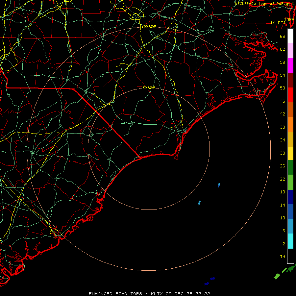Screen dimensions: 296x296
Task: Pick the magenta legend color block
Action: point(290,65)
